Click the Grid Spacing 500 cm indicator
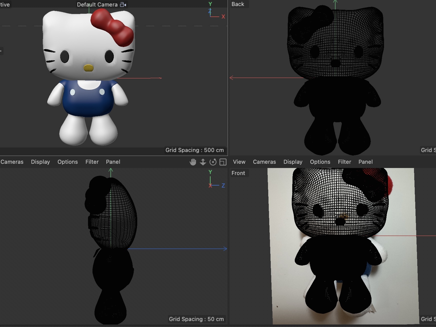The image size is (436, 327). point(195,150)
